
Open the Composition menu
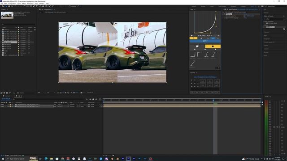[x=12, y=4]
